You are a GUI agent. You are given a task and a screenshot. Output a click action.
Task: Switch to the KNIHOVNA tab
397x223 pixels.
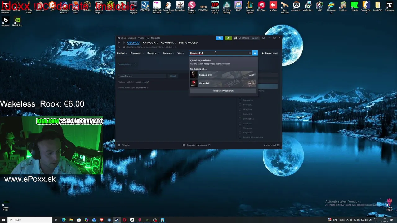click(150, 42)
